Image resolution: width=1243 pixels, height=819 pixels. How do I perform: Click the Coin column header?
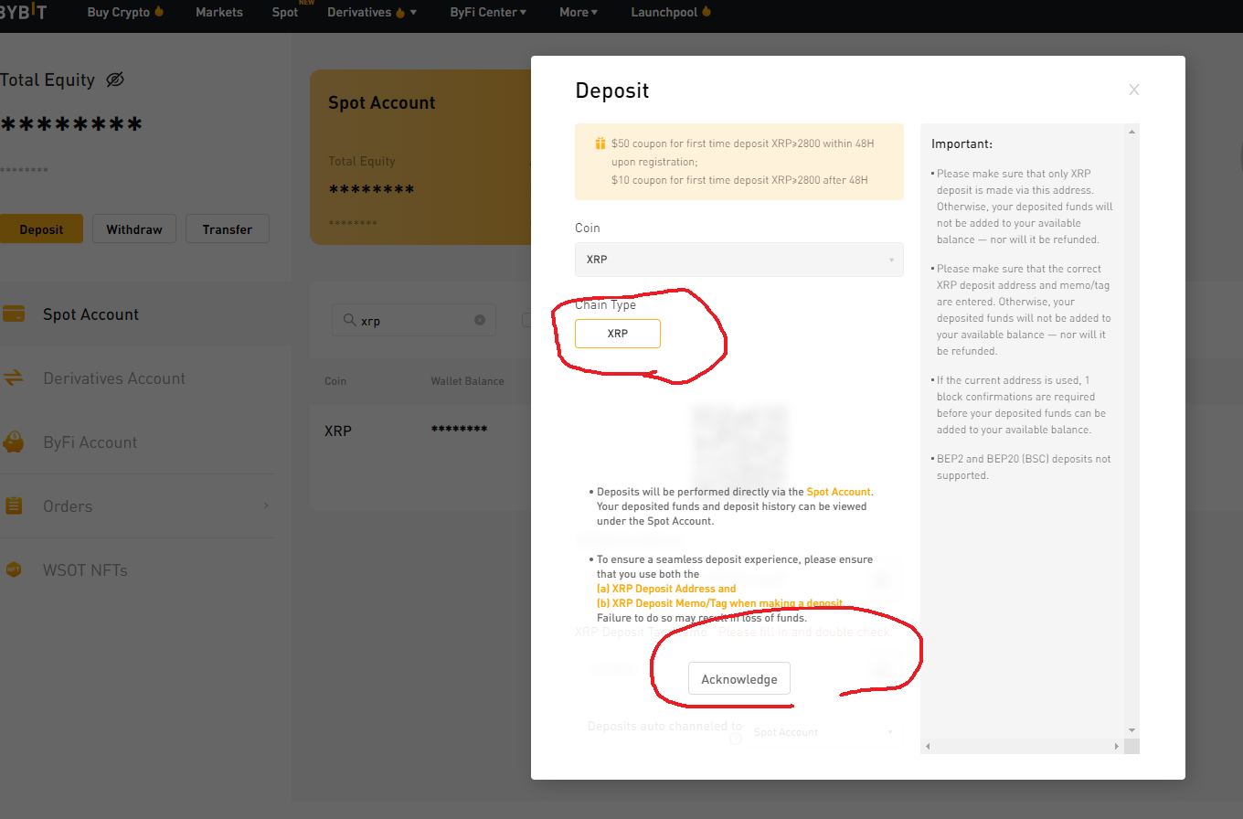click(335, 381)
